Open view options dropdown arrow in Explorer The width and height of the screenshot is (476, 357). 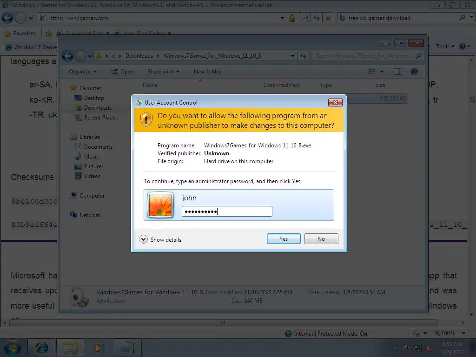coord(382,72)
